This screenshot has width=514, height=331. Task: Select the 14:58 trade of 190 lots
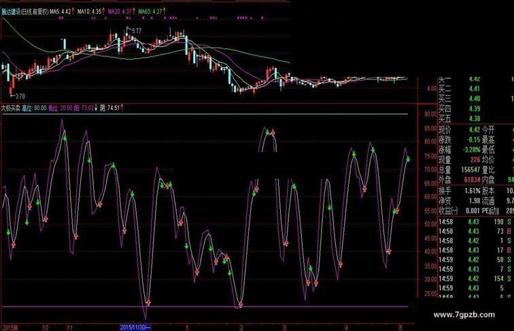pos(476,222)
